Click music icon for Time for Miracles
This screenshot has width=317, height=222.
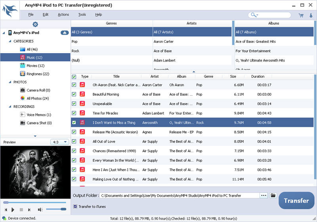(82, 113)
